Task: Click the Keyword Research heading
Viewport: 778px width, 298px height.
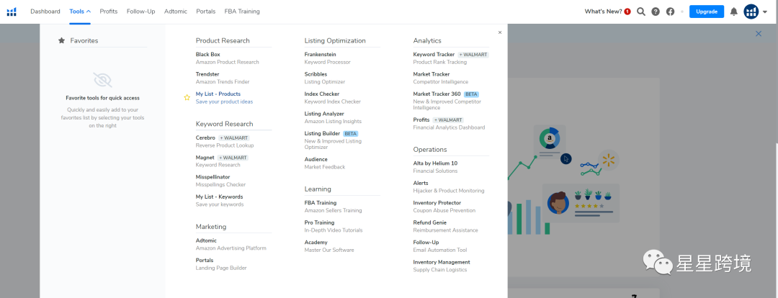Action: [224, 124]
